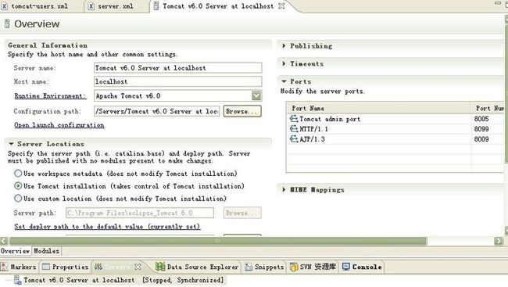Click the Tomcat server editor tab icon
Screen dimensions: 508x287
pyautogui.click(x=156, y=6)
